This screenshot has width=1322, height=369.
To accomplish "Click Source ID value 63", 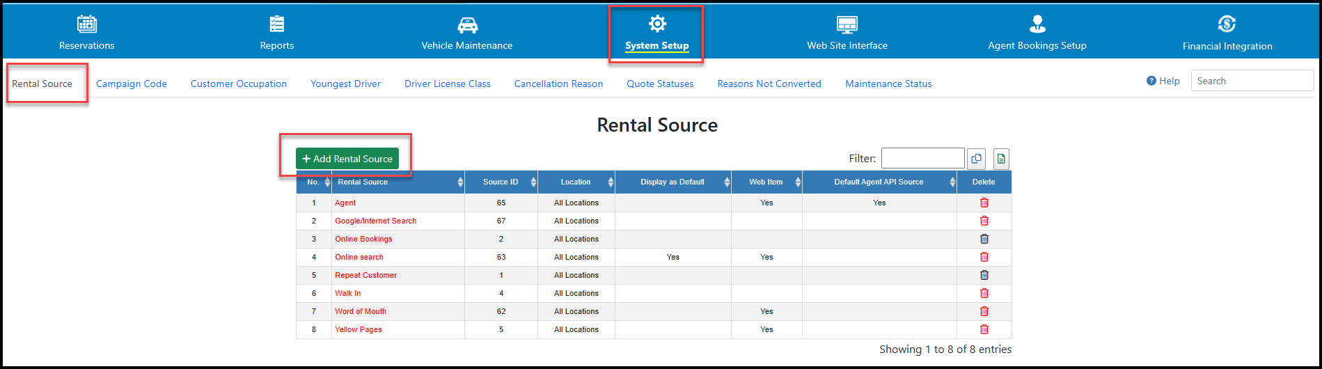I will coord(501,257).
